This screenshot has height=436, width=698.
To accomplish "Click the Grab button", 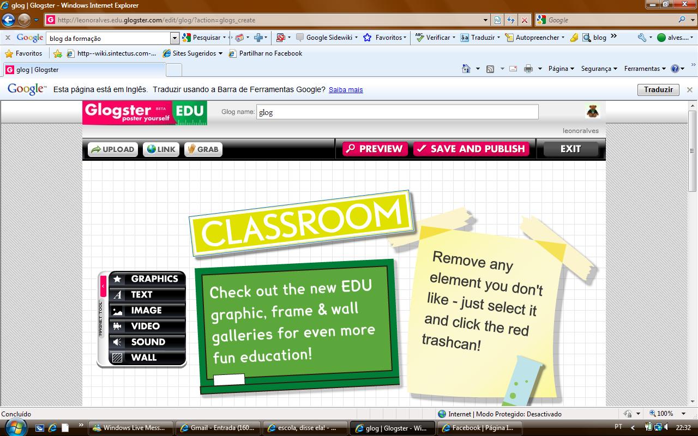I will [203, 149].
